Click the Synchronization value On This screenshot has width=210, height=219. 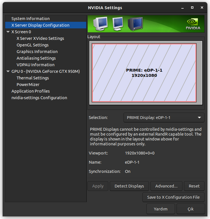(x=127, y=171)
